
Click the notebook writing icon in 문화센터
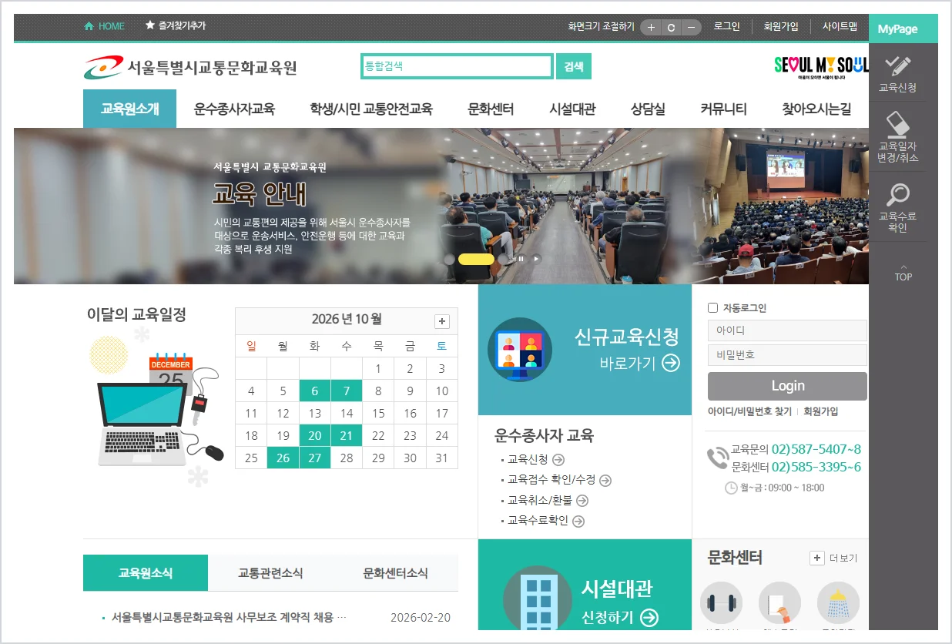point(779,602)
